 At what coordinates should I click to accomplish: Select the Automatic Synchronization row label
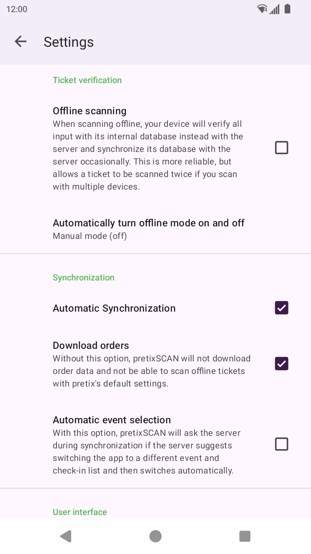click(x=114, y=308)
